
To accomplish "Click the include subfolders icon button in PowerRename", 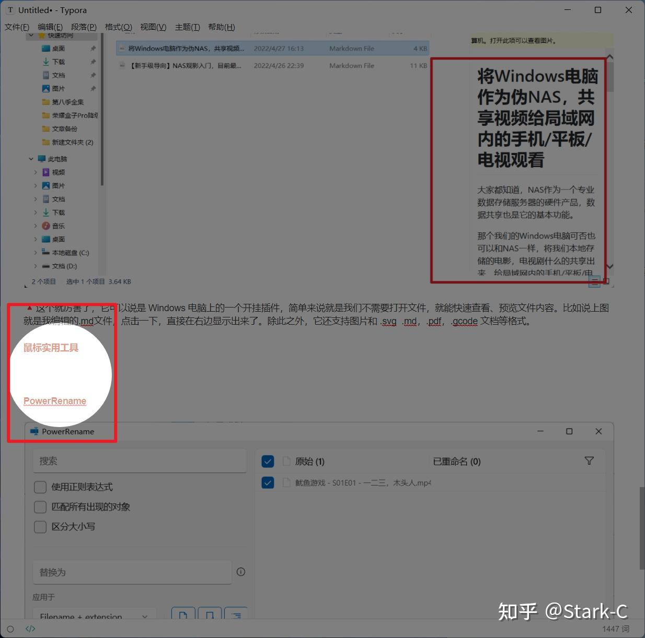I will [x=236, y=615].
